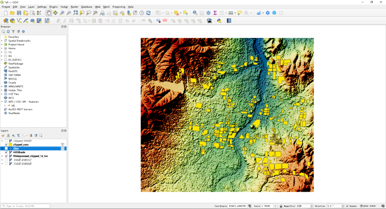The image size is (386, 209).
Task: Select PostGIS in Browser panel
Action: (x=13, y=71)
